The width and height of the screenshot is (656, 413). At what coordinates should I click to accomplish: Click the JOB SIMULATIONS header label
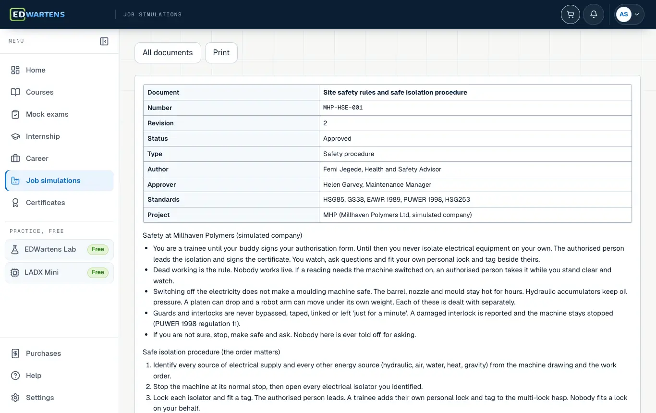click(x=153, y=14)
